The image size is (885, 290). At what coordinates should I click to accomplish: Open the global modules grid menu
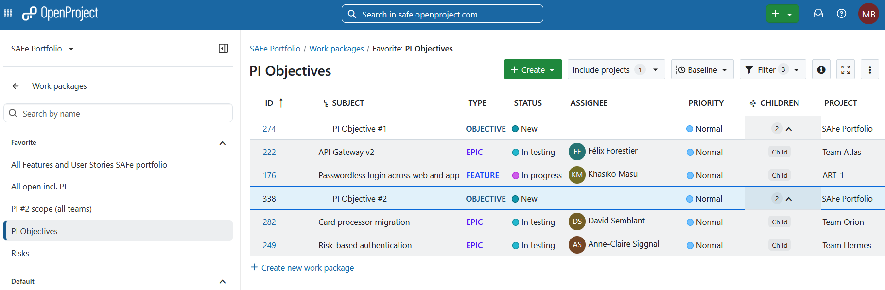(x=8, y=14)
